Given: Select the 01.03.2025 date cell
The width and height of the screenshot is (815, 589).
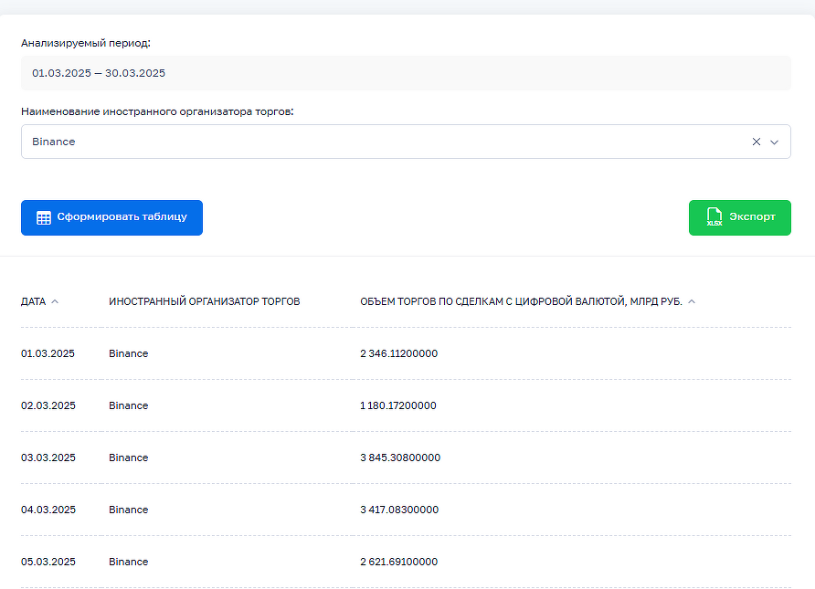Looking at the screenshot, I should 48,353.
